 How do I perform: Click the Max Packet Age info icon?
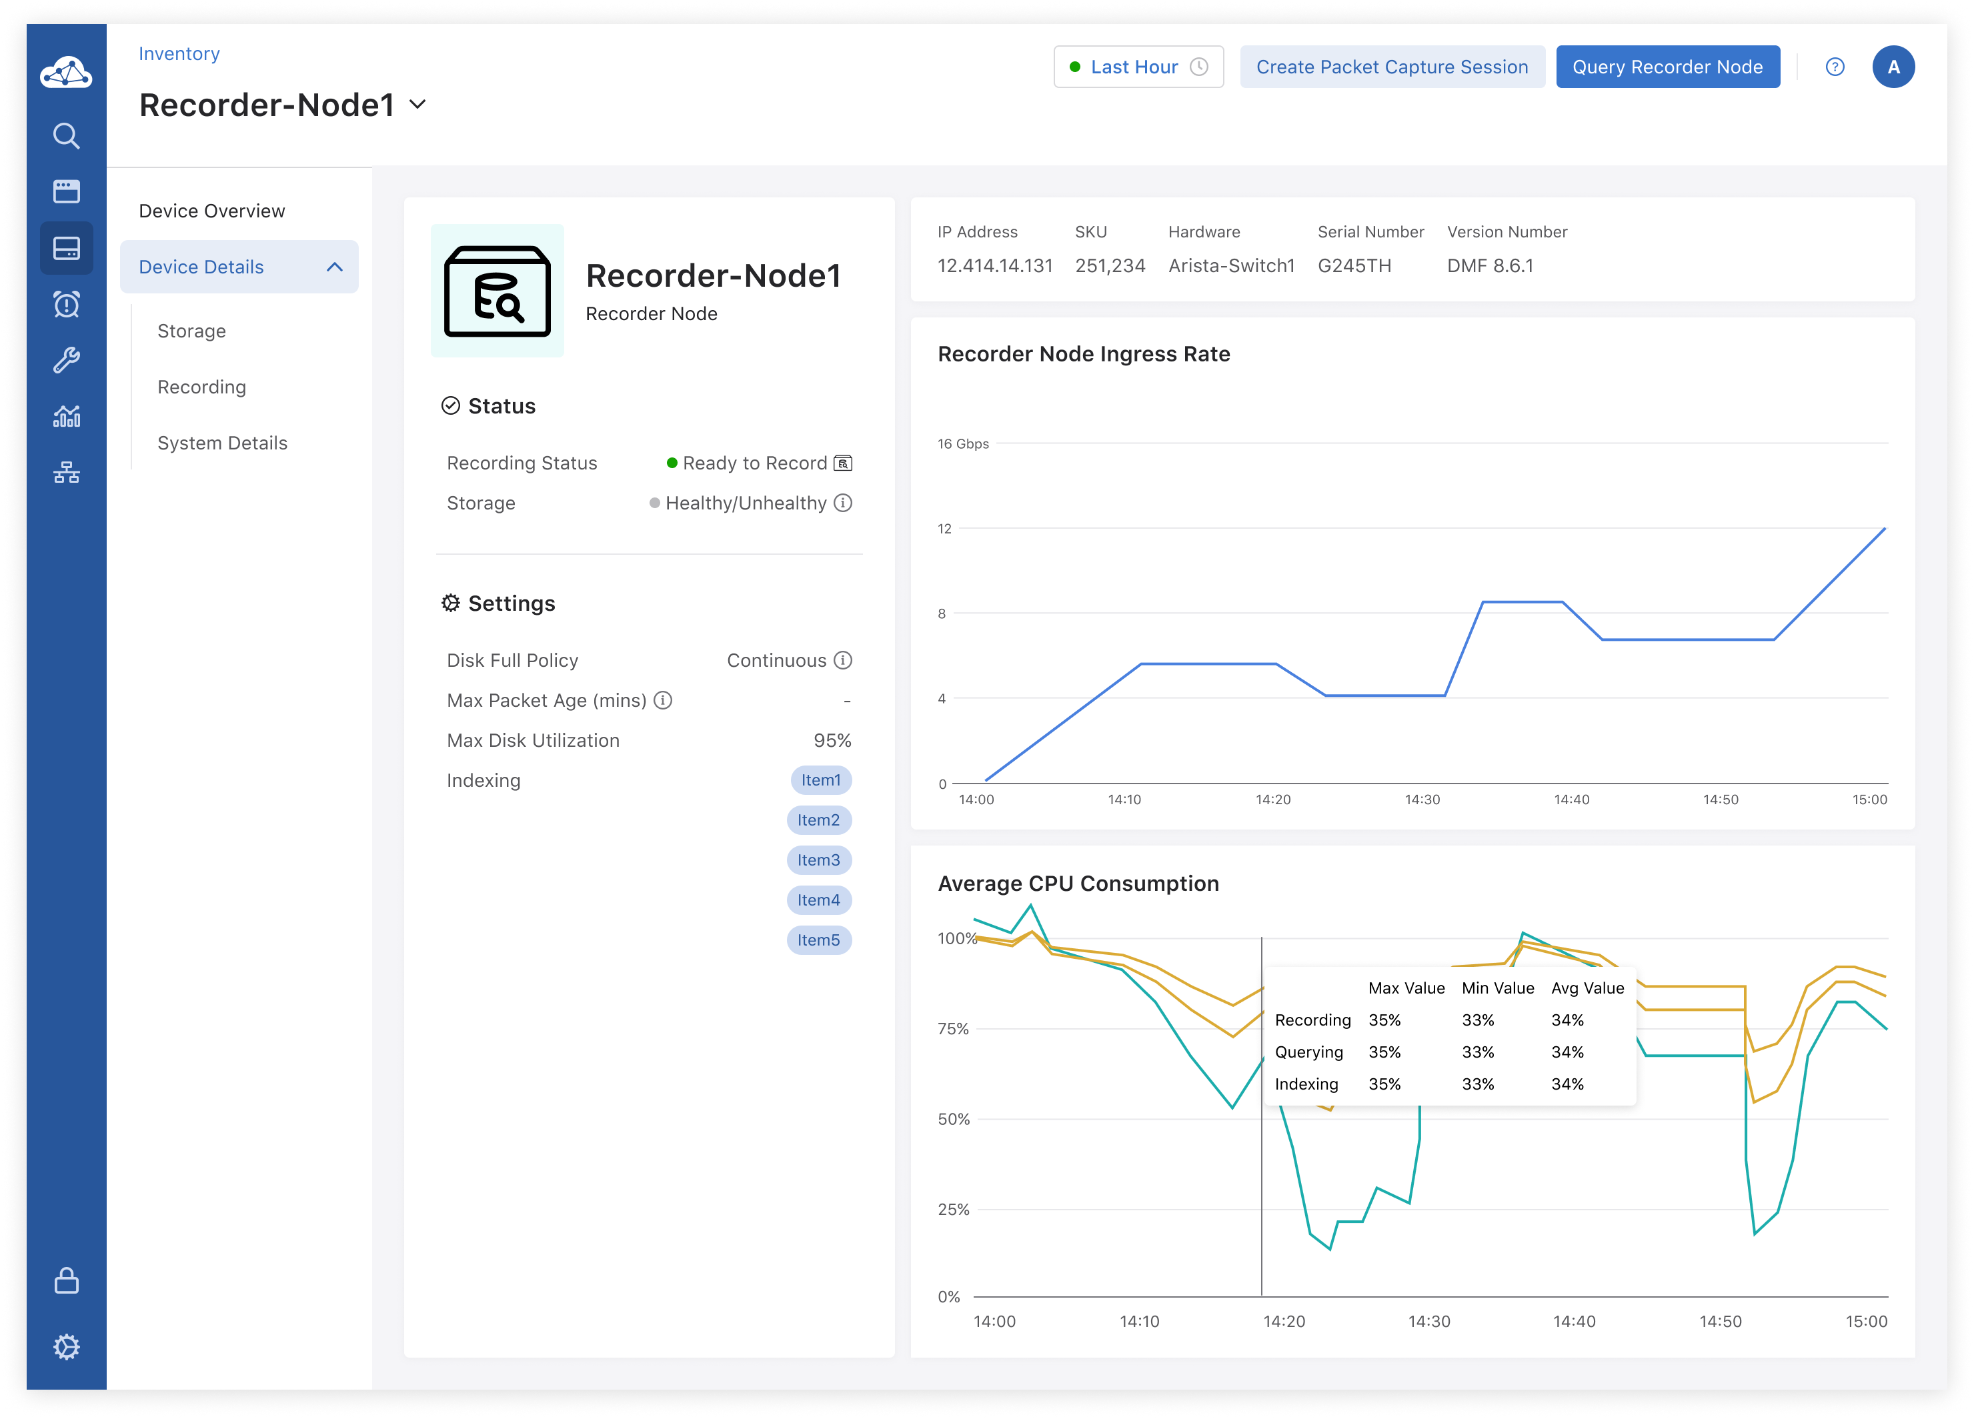(x=663, y=700)
